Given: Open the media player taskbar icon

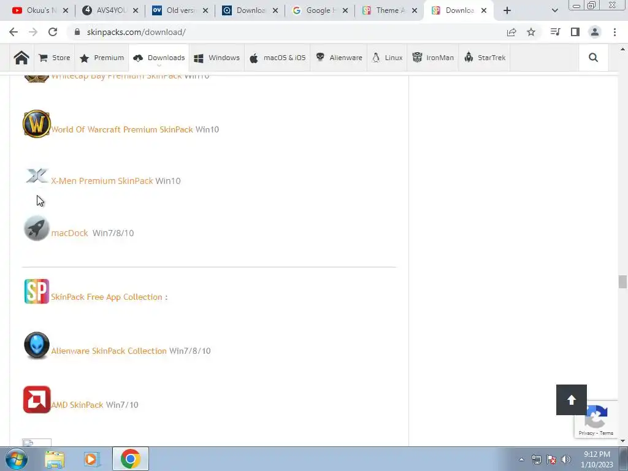Looking at the screenshot, I should click(91, 459).
